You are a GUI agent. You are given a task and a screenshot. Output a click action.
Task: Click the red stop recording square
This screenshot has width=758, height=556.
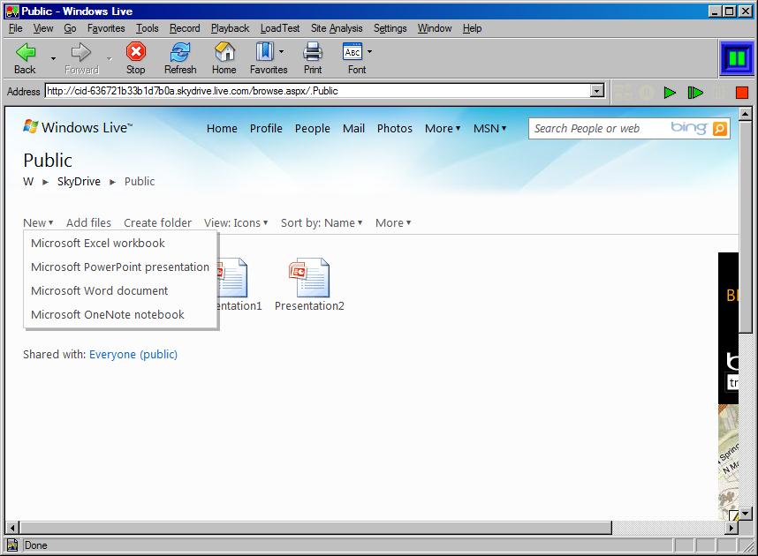[x=741, y=93]
